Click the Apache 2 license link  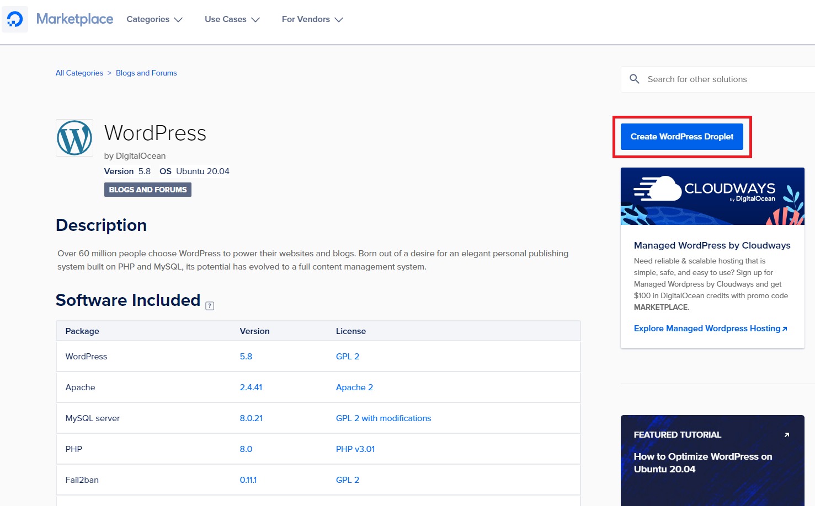coord(354,387)
